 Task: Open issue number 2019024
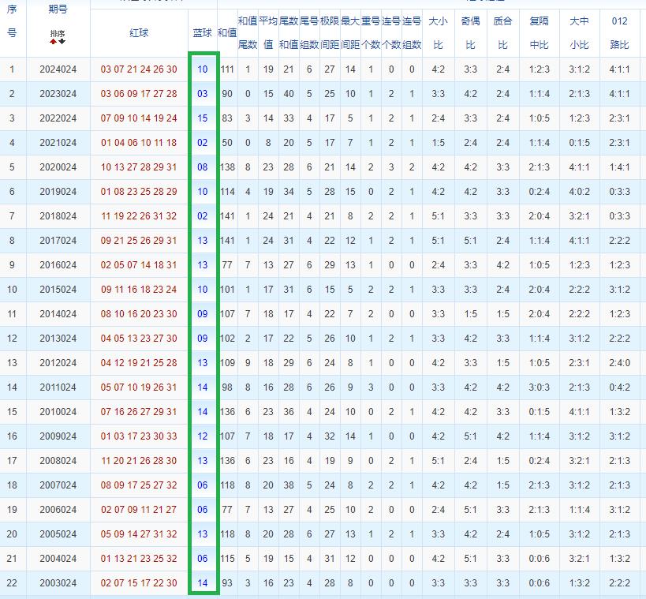(58, 192)
